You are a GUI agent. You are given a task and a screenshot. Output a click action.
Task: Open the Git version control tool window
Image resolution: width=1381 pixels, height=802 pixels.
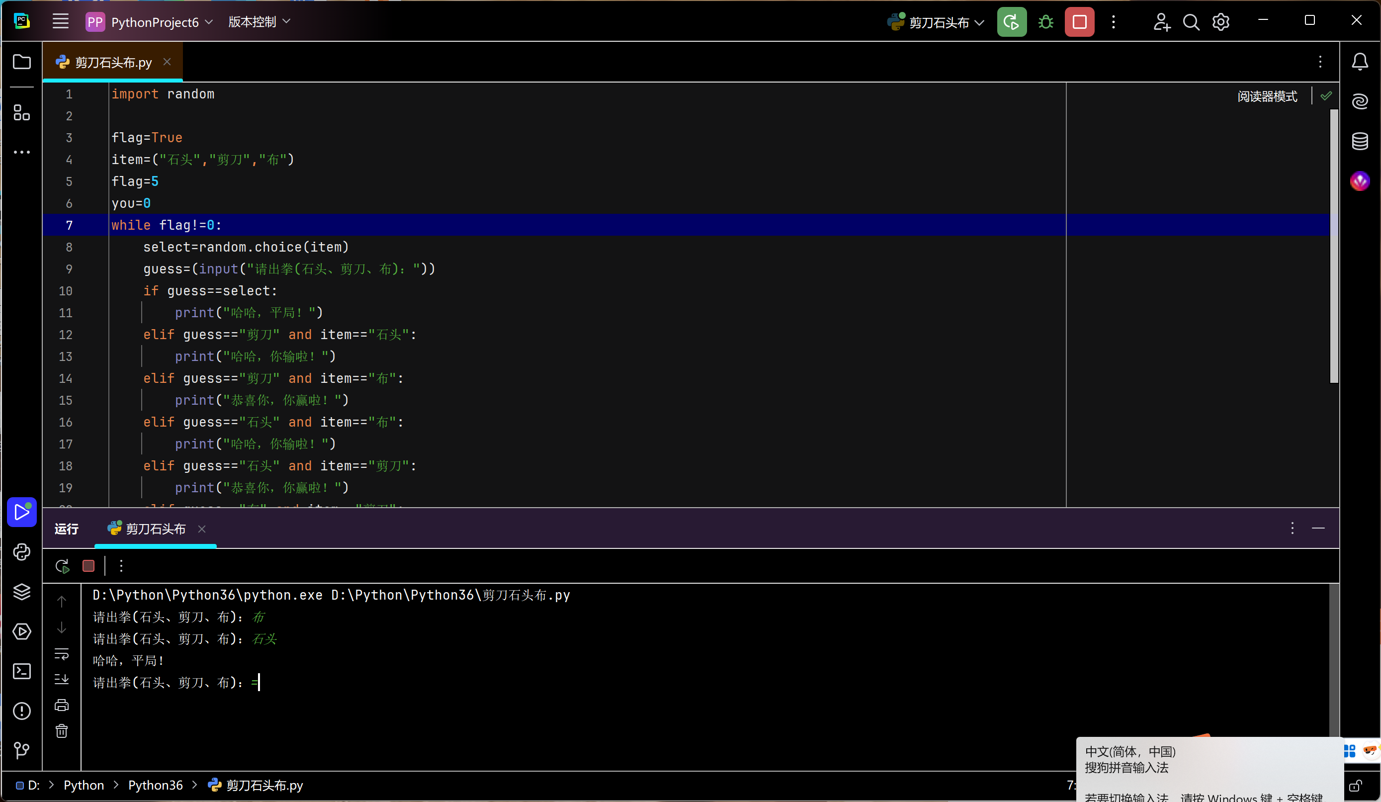coord(21,750)
